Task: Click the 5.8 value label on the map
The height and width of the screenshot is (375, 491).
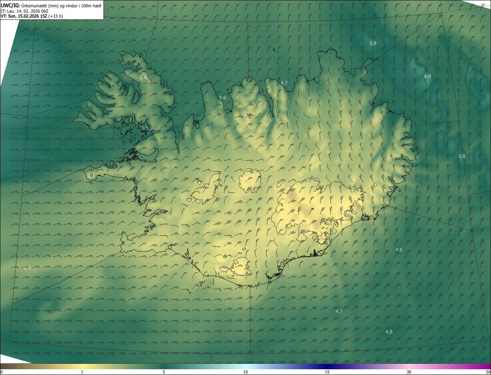Action: click(462, 156)
